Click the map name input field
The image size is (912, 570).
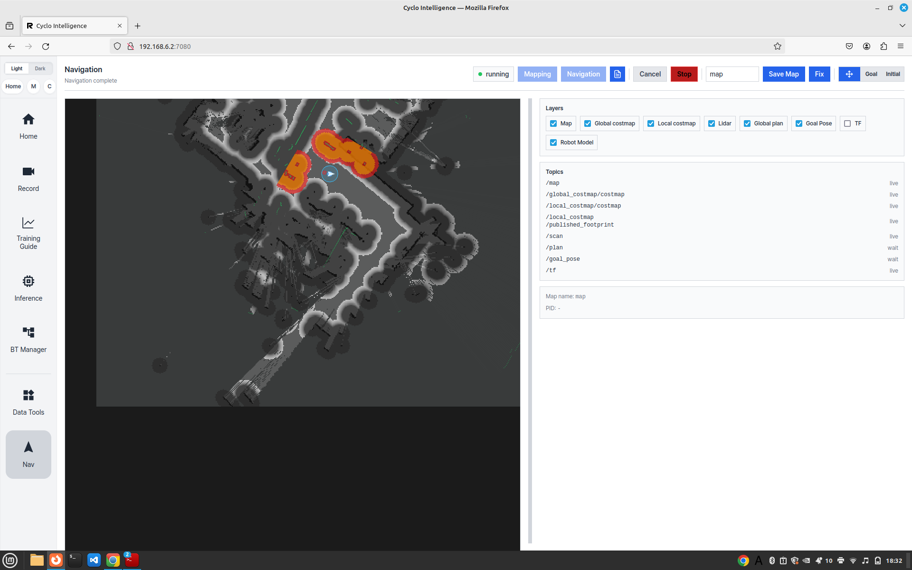pyautogui.click(x=732, y=74)
